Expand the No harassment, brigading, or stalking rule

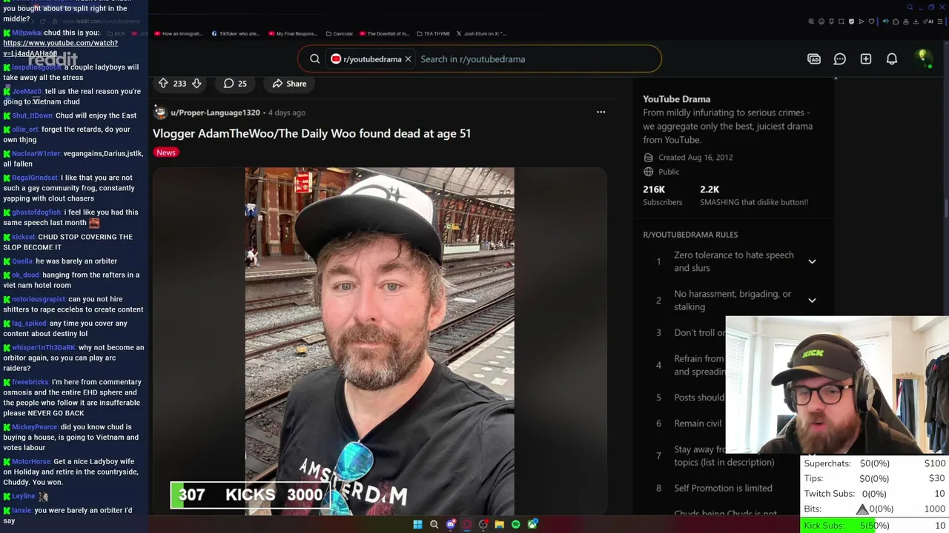tap(812, 301)
